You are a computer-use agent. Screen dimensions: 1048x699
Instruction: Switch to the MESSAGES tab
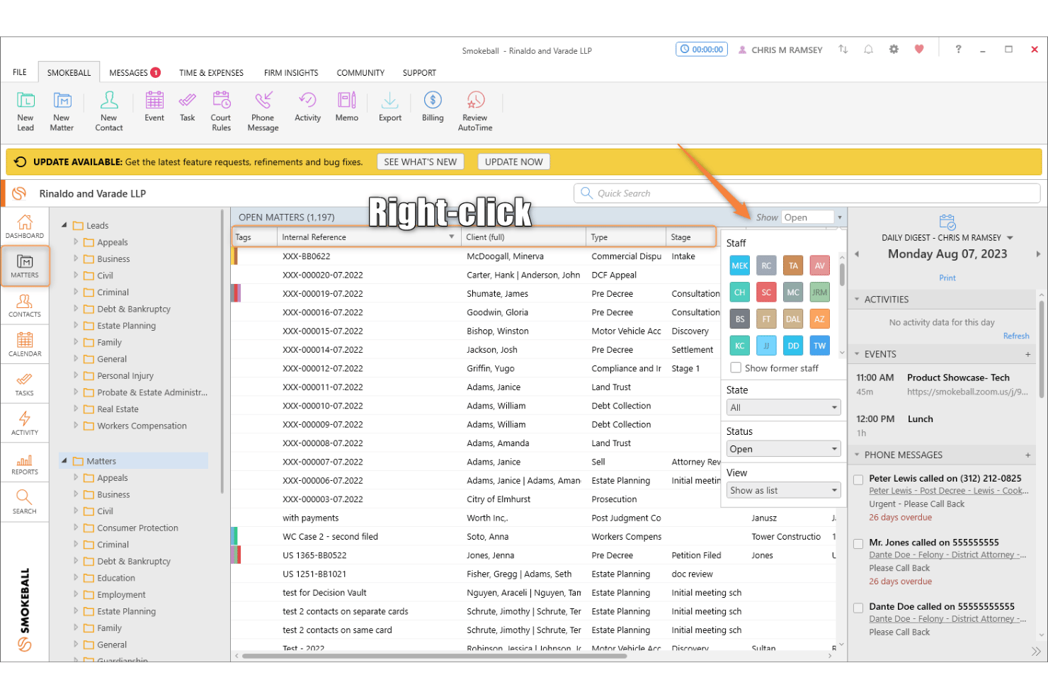(x=135, y=72)
